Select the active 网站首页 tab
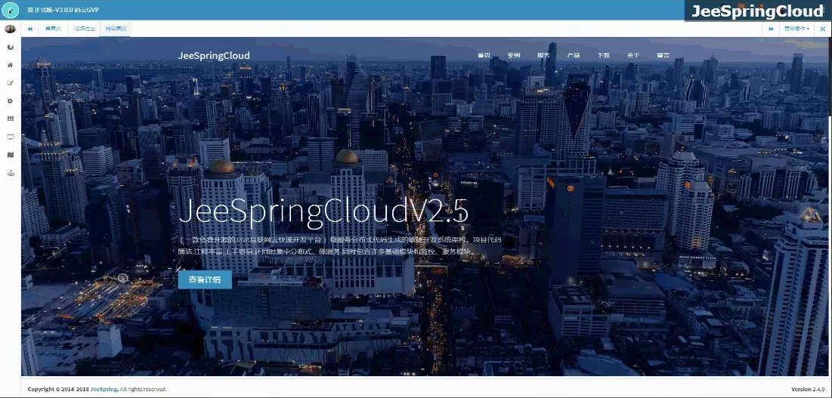 click(x=115, y=29)
